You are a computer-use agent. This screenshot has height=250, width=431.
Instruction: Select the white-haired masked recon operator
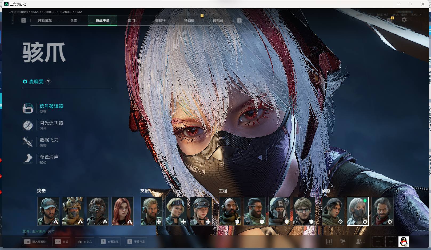pos(358,211)
